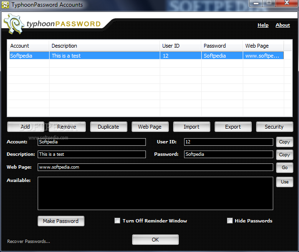
Task: Open the Recover Passwords... link
Action: [x=29, y=242]
